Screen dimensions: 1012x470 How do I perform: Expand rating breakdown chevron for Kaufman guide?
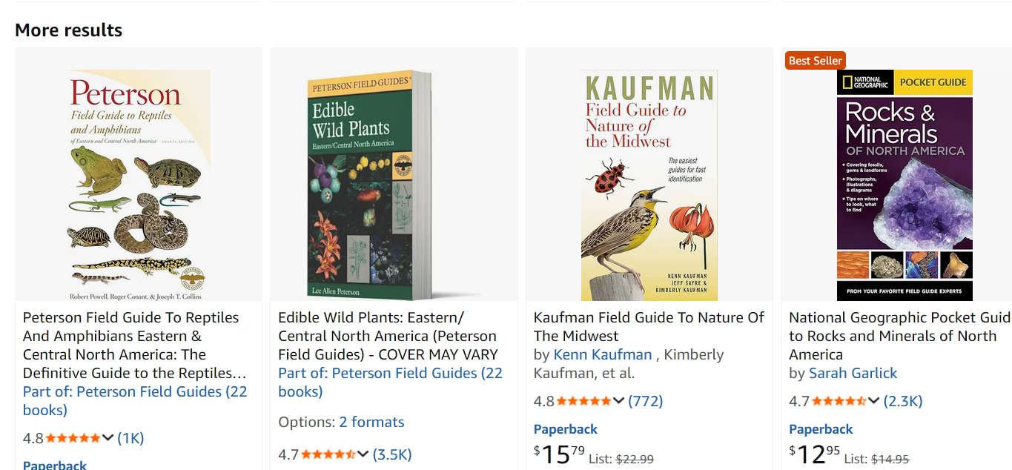[x=619, y=401]
